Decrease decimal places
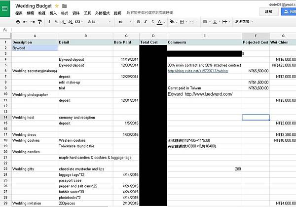 click(x=64, y=22)
